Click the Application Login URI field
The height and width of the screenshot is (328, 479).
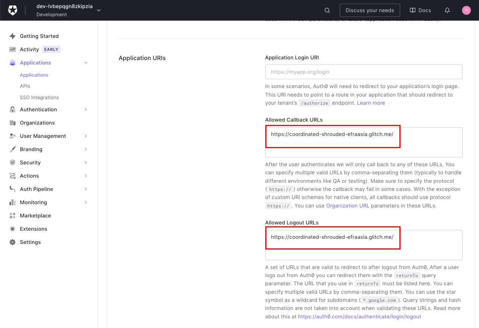tap(364, 72)
